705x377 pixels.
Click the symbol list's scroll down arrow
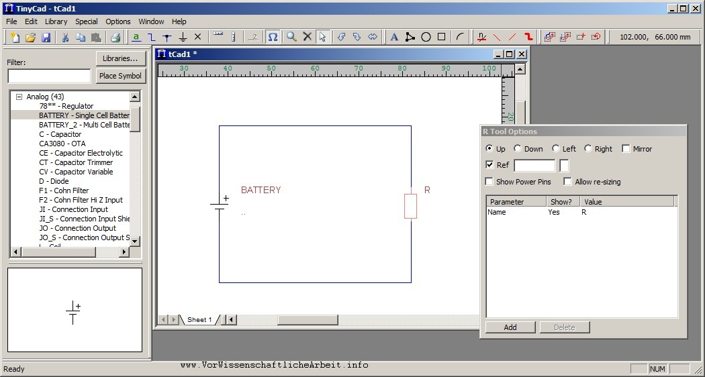135,241
